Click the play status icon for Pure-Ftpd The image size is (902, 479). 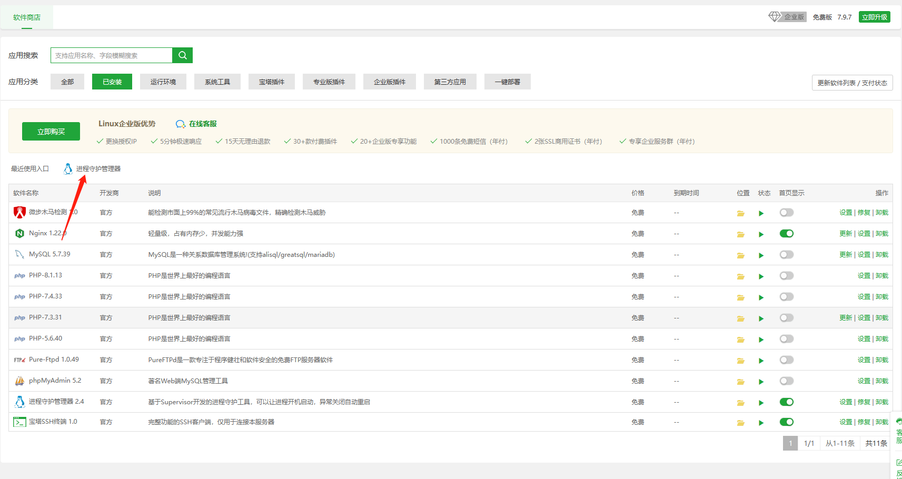pyautogui.click(x=761, y=361)
